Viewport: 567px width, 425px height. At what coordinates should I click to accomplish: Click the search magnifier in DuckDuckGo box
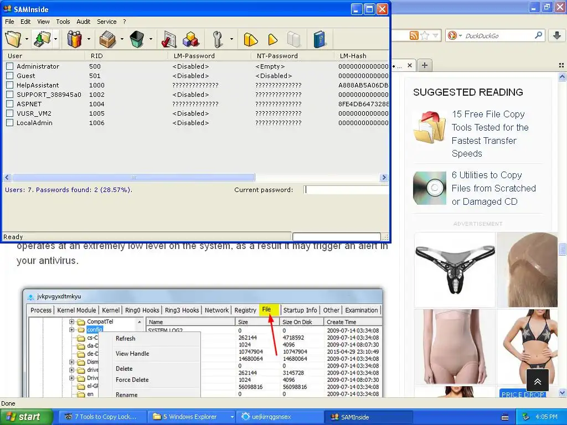click(x=538, y=35)
